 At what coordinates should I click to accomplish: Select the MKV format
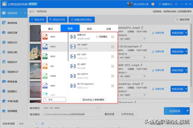55,56
